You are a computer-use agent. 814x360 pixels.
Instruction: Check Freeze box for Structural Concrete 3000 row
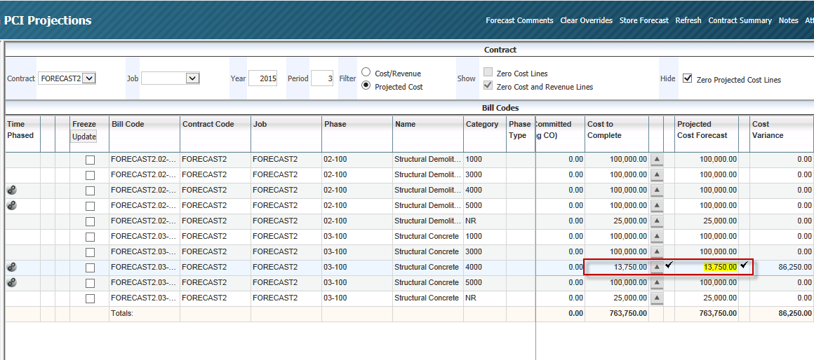91,252
